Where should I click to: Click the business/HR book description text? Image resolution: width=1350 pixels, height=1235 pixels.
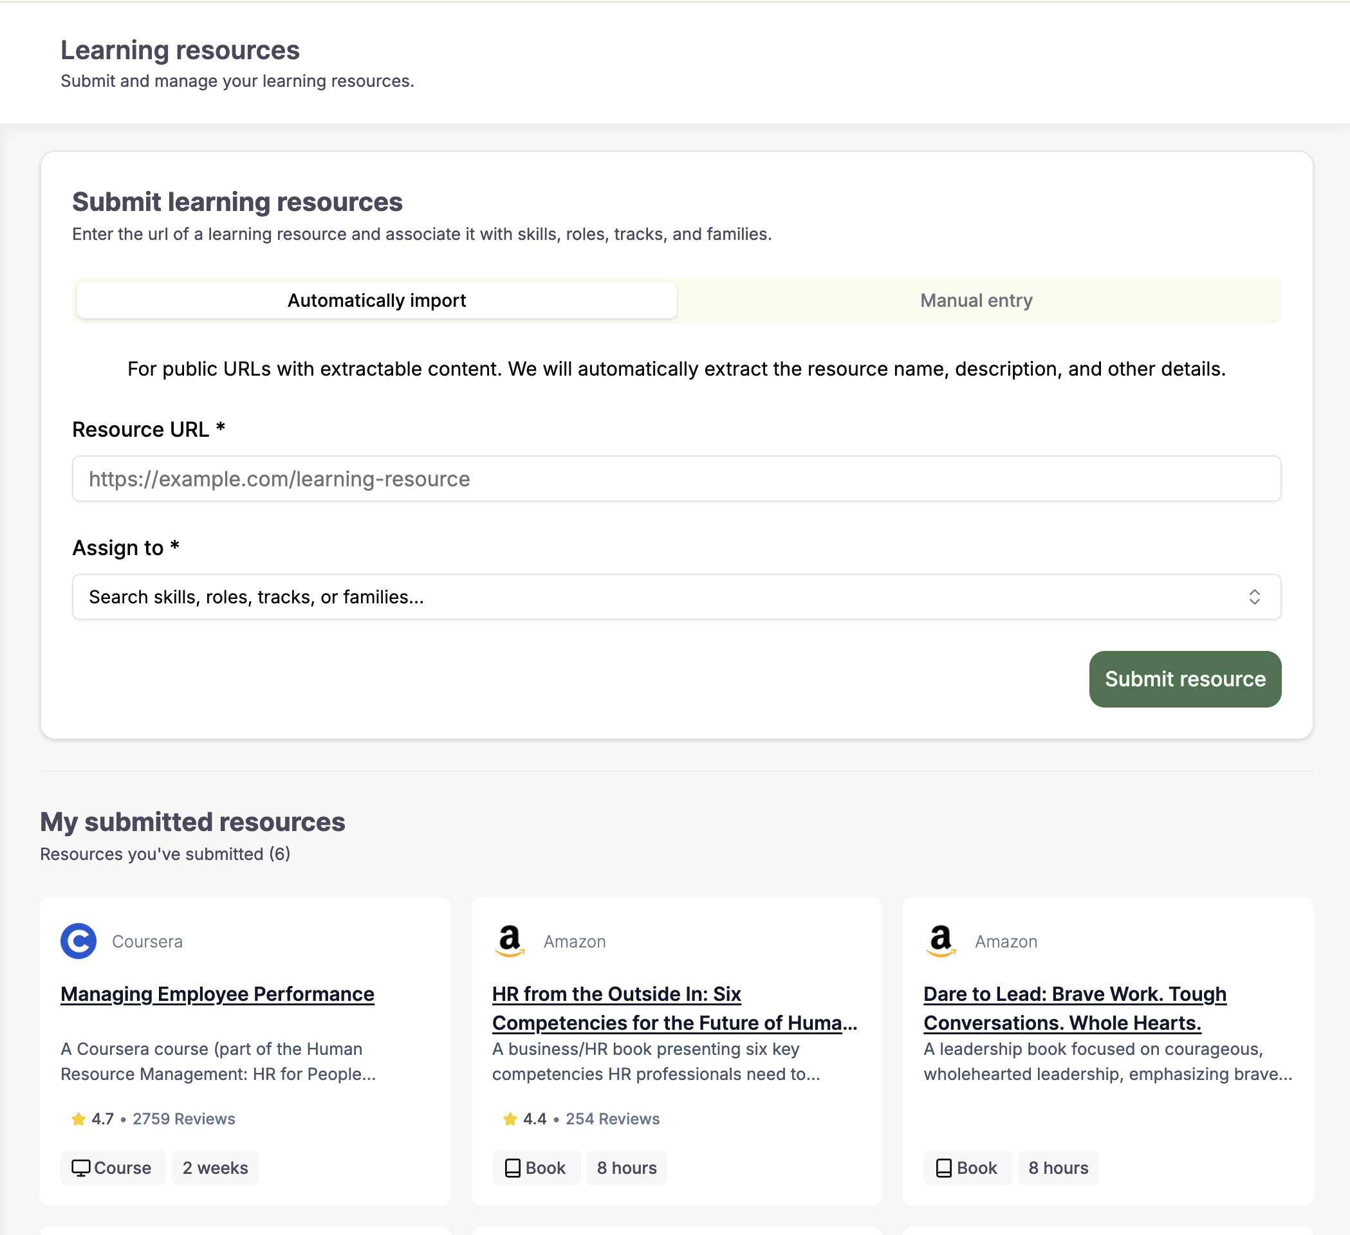(x=656, y=1061)
